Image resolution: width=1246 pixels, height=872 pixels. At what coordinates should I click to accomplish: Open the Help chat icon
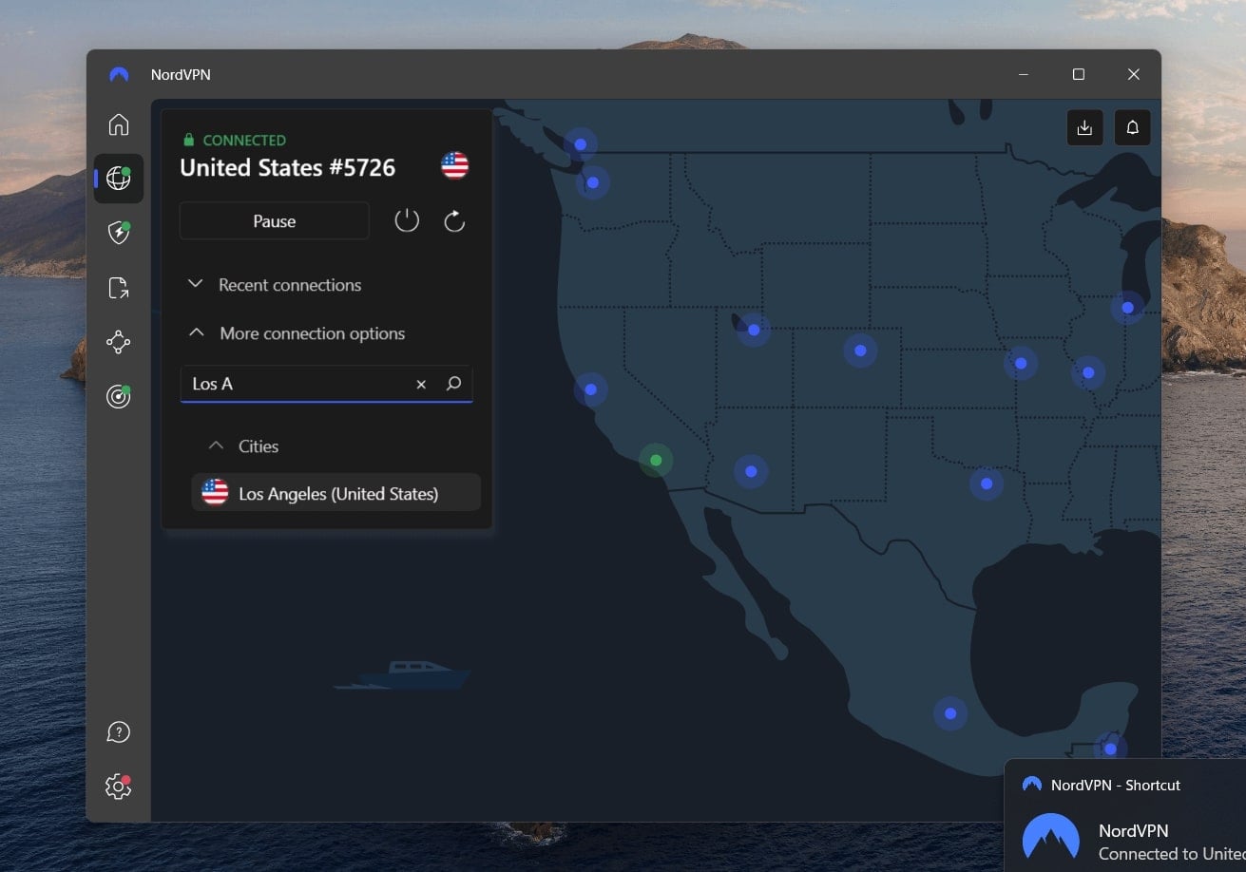tap(118, 731)
